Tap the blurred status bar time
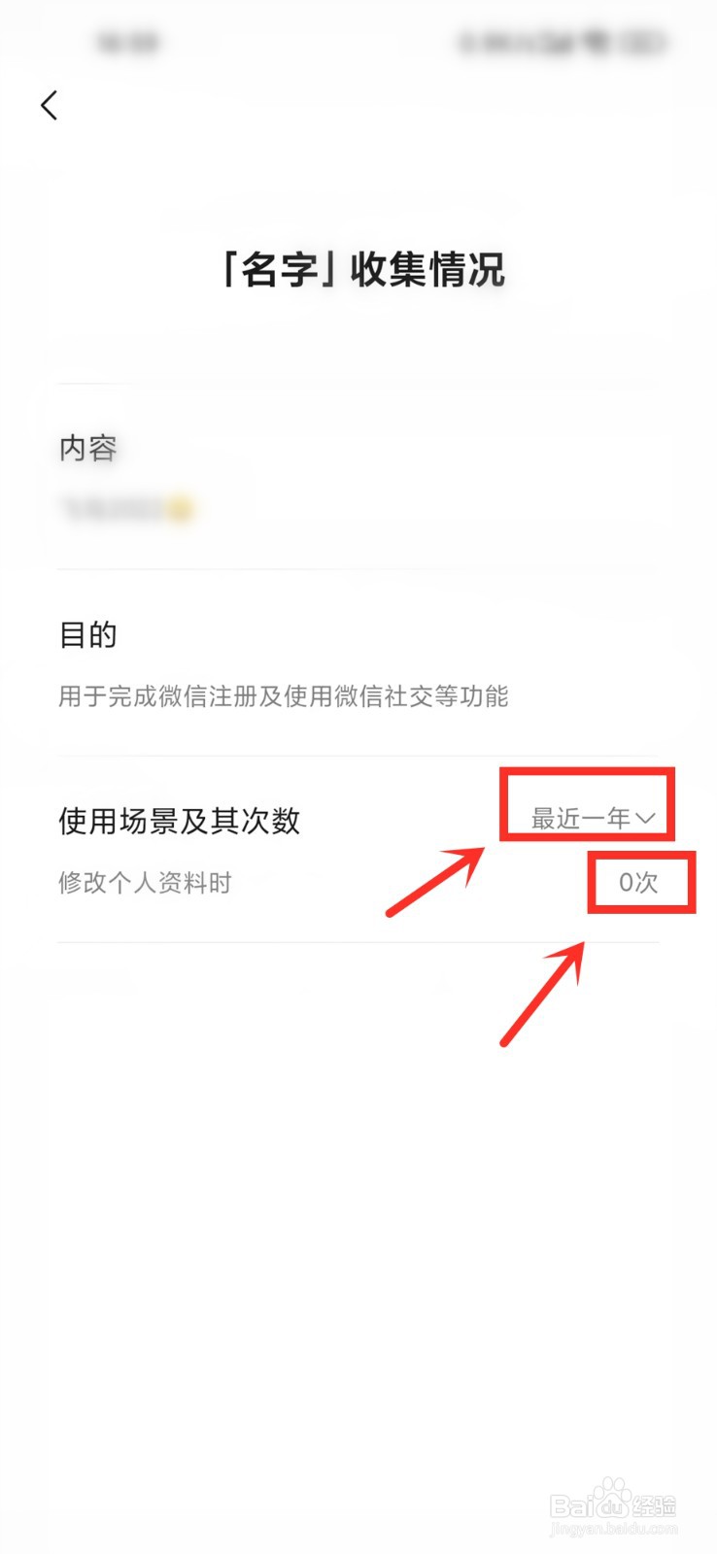 (x=128, y=43)
